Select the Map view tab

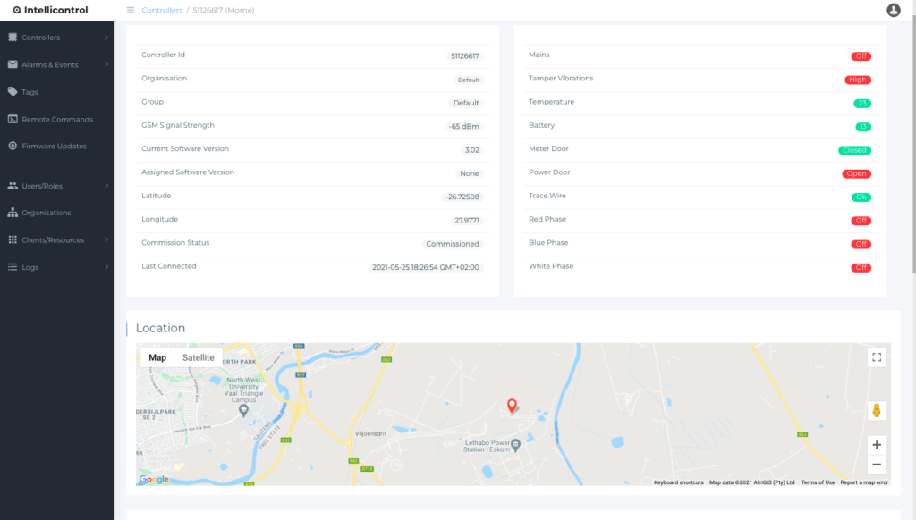click(157, 357)
